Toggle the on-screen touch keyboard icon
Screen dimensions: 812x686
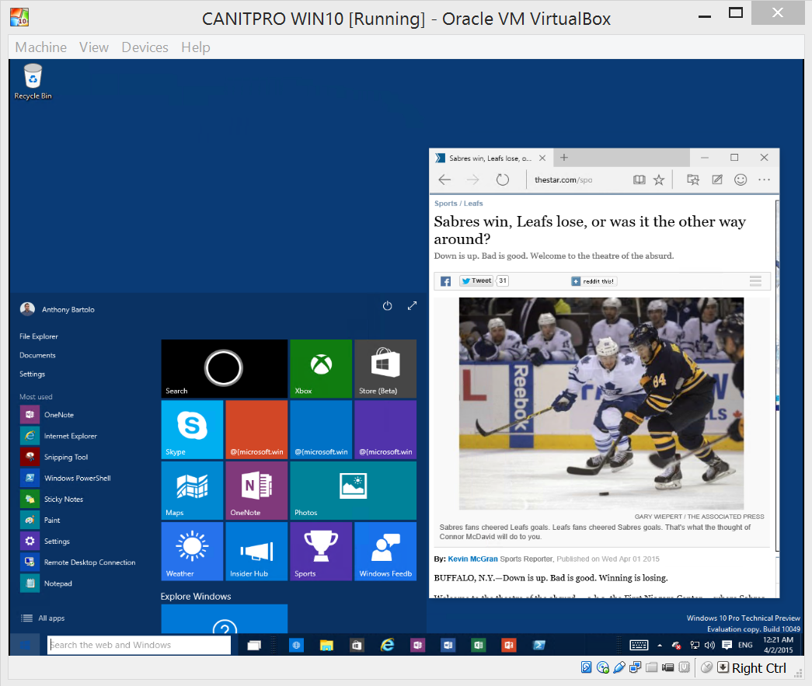click(639, 645)
